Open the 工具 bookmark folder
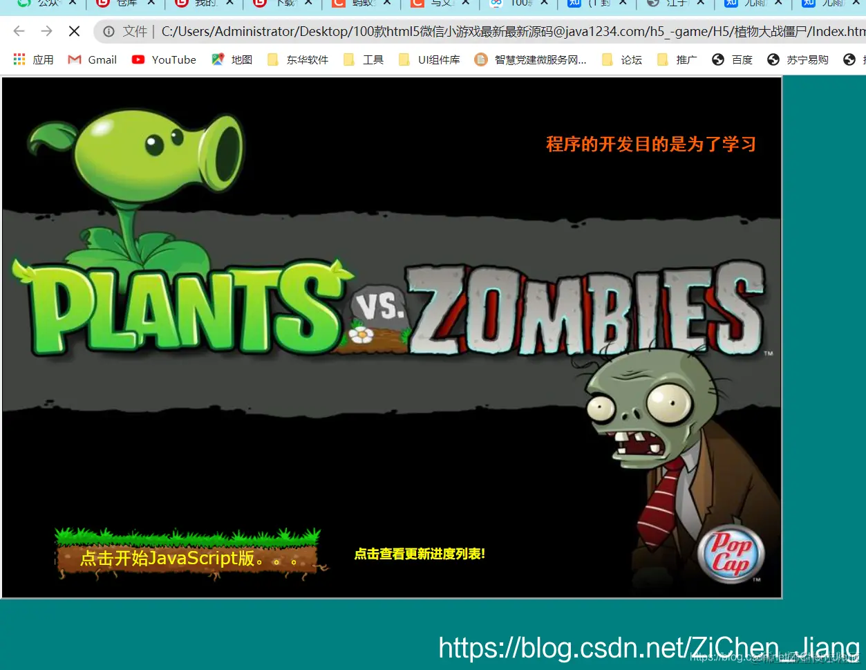This screenshot has width=866, height=670. (363, 60)
